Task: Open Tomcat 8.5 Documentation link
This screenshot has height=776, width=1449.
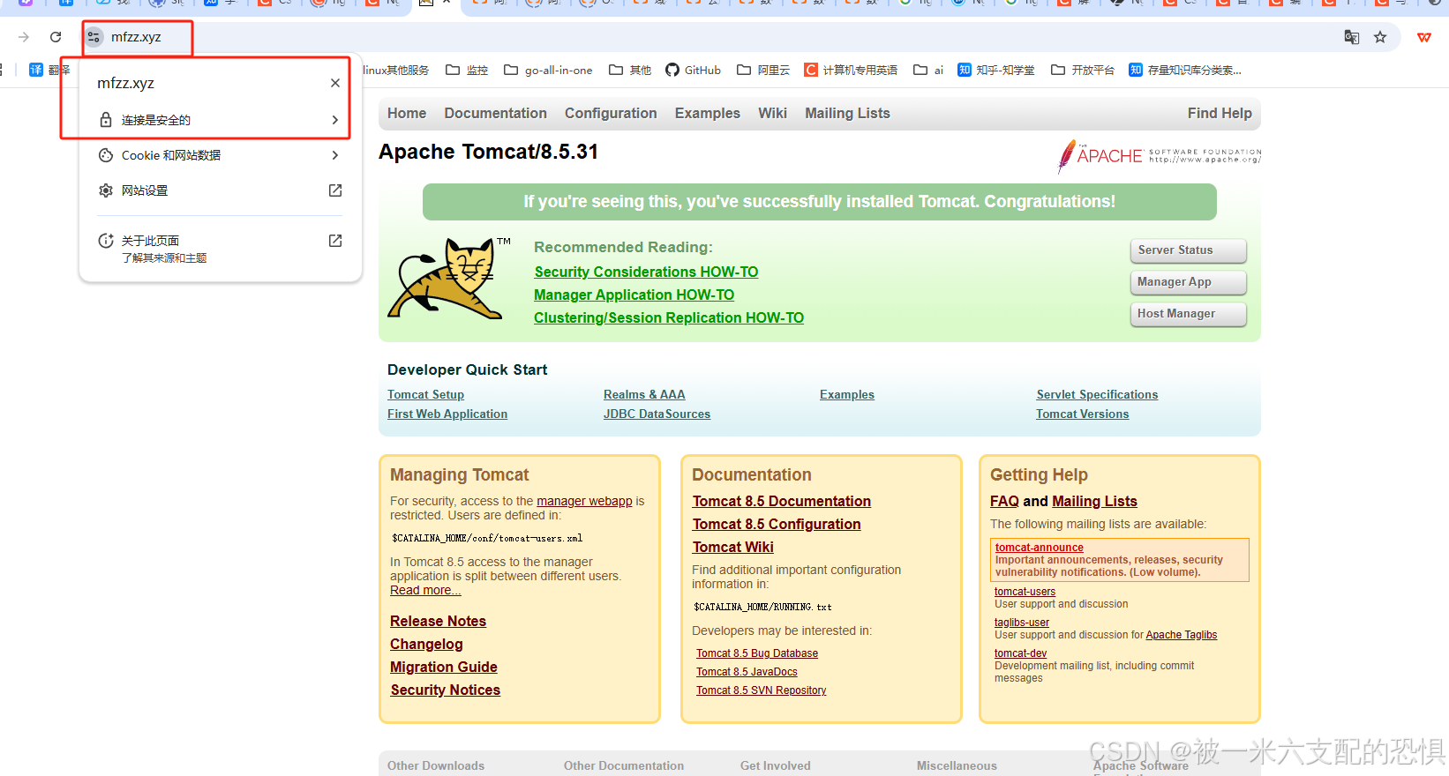Action: [x=781, y=502]
